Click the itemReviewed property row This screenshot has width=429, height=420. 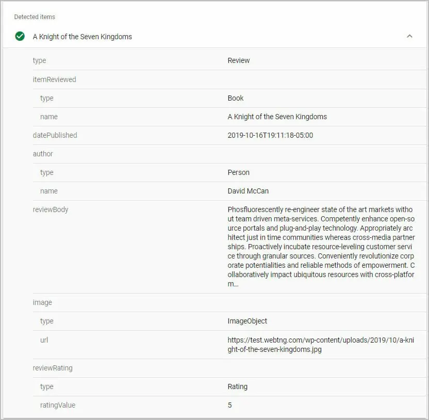[54, 79]
